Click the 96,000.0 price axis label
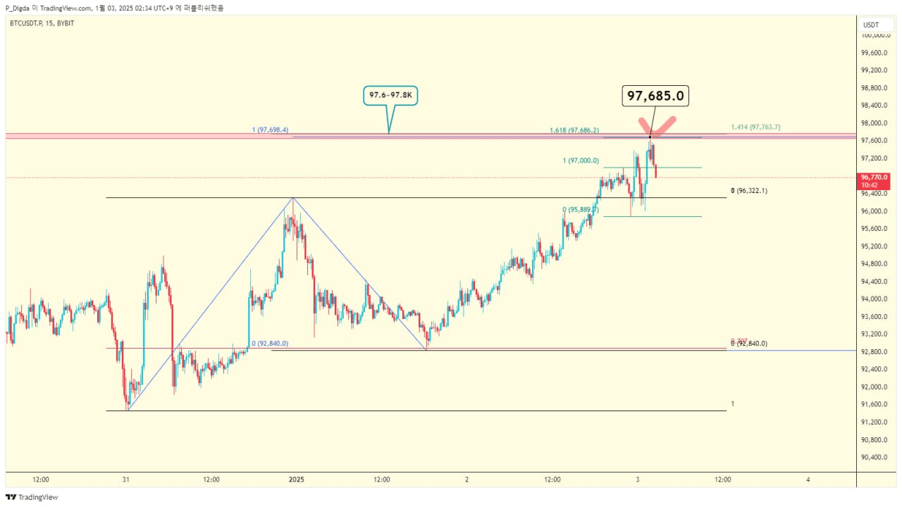This screenshot has width=902, height=507. pos(872,211)
